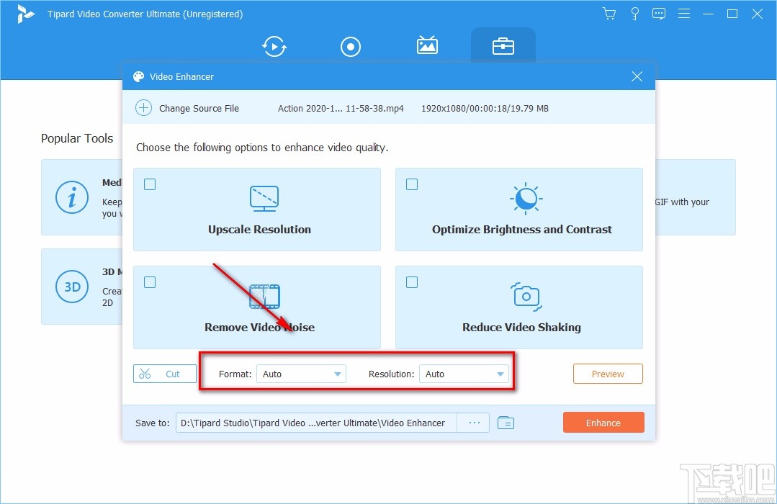Click the three-dots browse path button
The width and height of the screenshot is (777, 504).
point(474,423)
